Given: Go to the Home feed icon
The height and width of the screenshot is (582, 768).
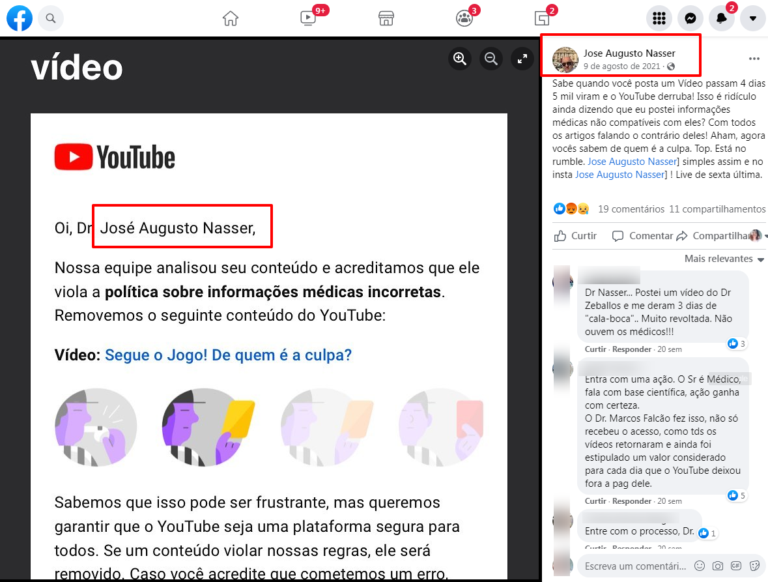Looking at the screenshot, I should (230, 19).
